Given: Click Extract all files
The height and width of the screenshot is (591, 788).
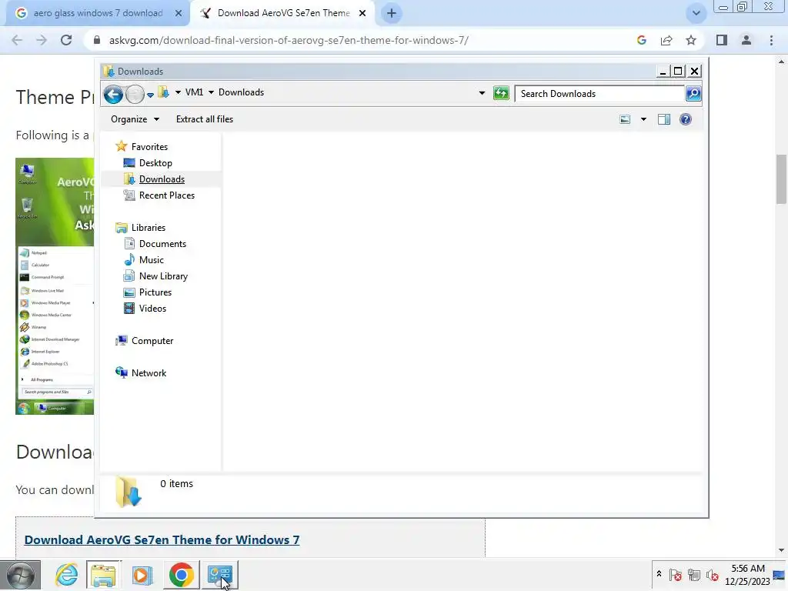Looking at the screenshot, I should pos(205,119).
